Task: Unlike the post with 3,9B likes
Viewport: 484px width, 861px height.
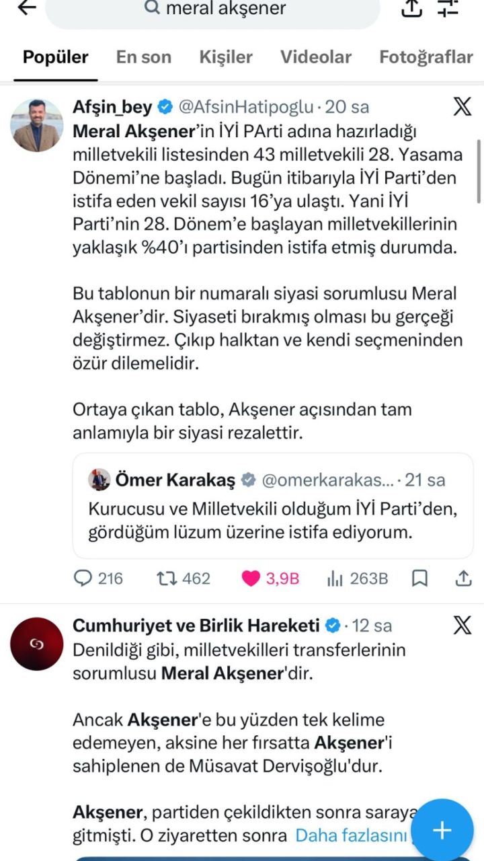Action: (270, 578)
